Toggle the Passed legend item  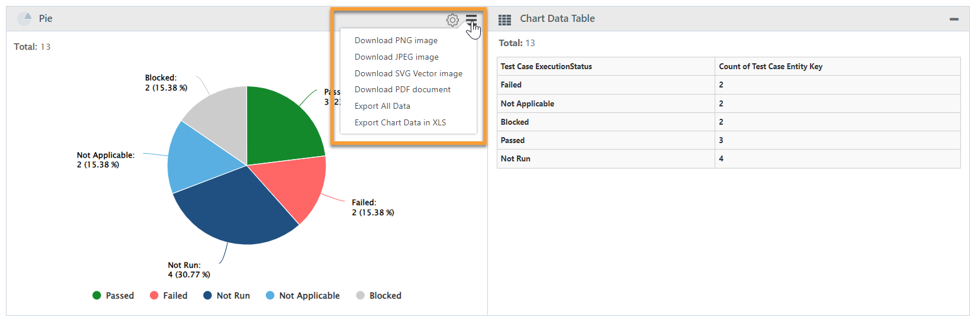click(113, 296)
